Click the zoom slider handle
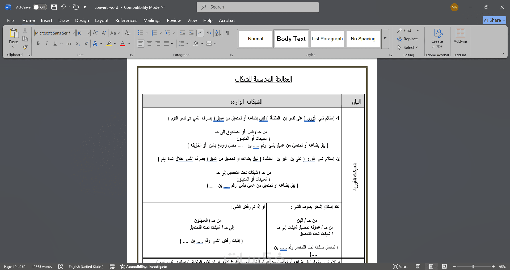This screenshot has height=270, width=510. point(473,267)
